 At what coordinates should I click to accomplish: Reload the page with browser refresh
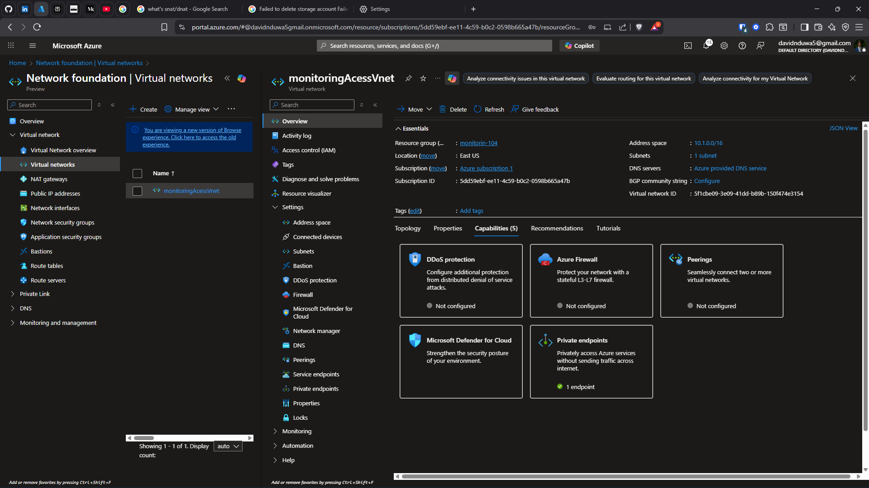point(37,27)
